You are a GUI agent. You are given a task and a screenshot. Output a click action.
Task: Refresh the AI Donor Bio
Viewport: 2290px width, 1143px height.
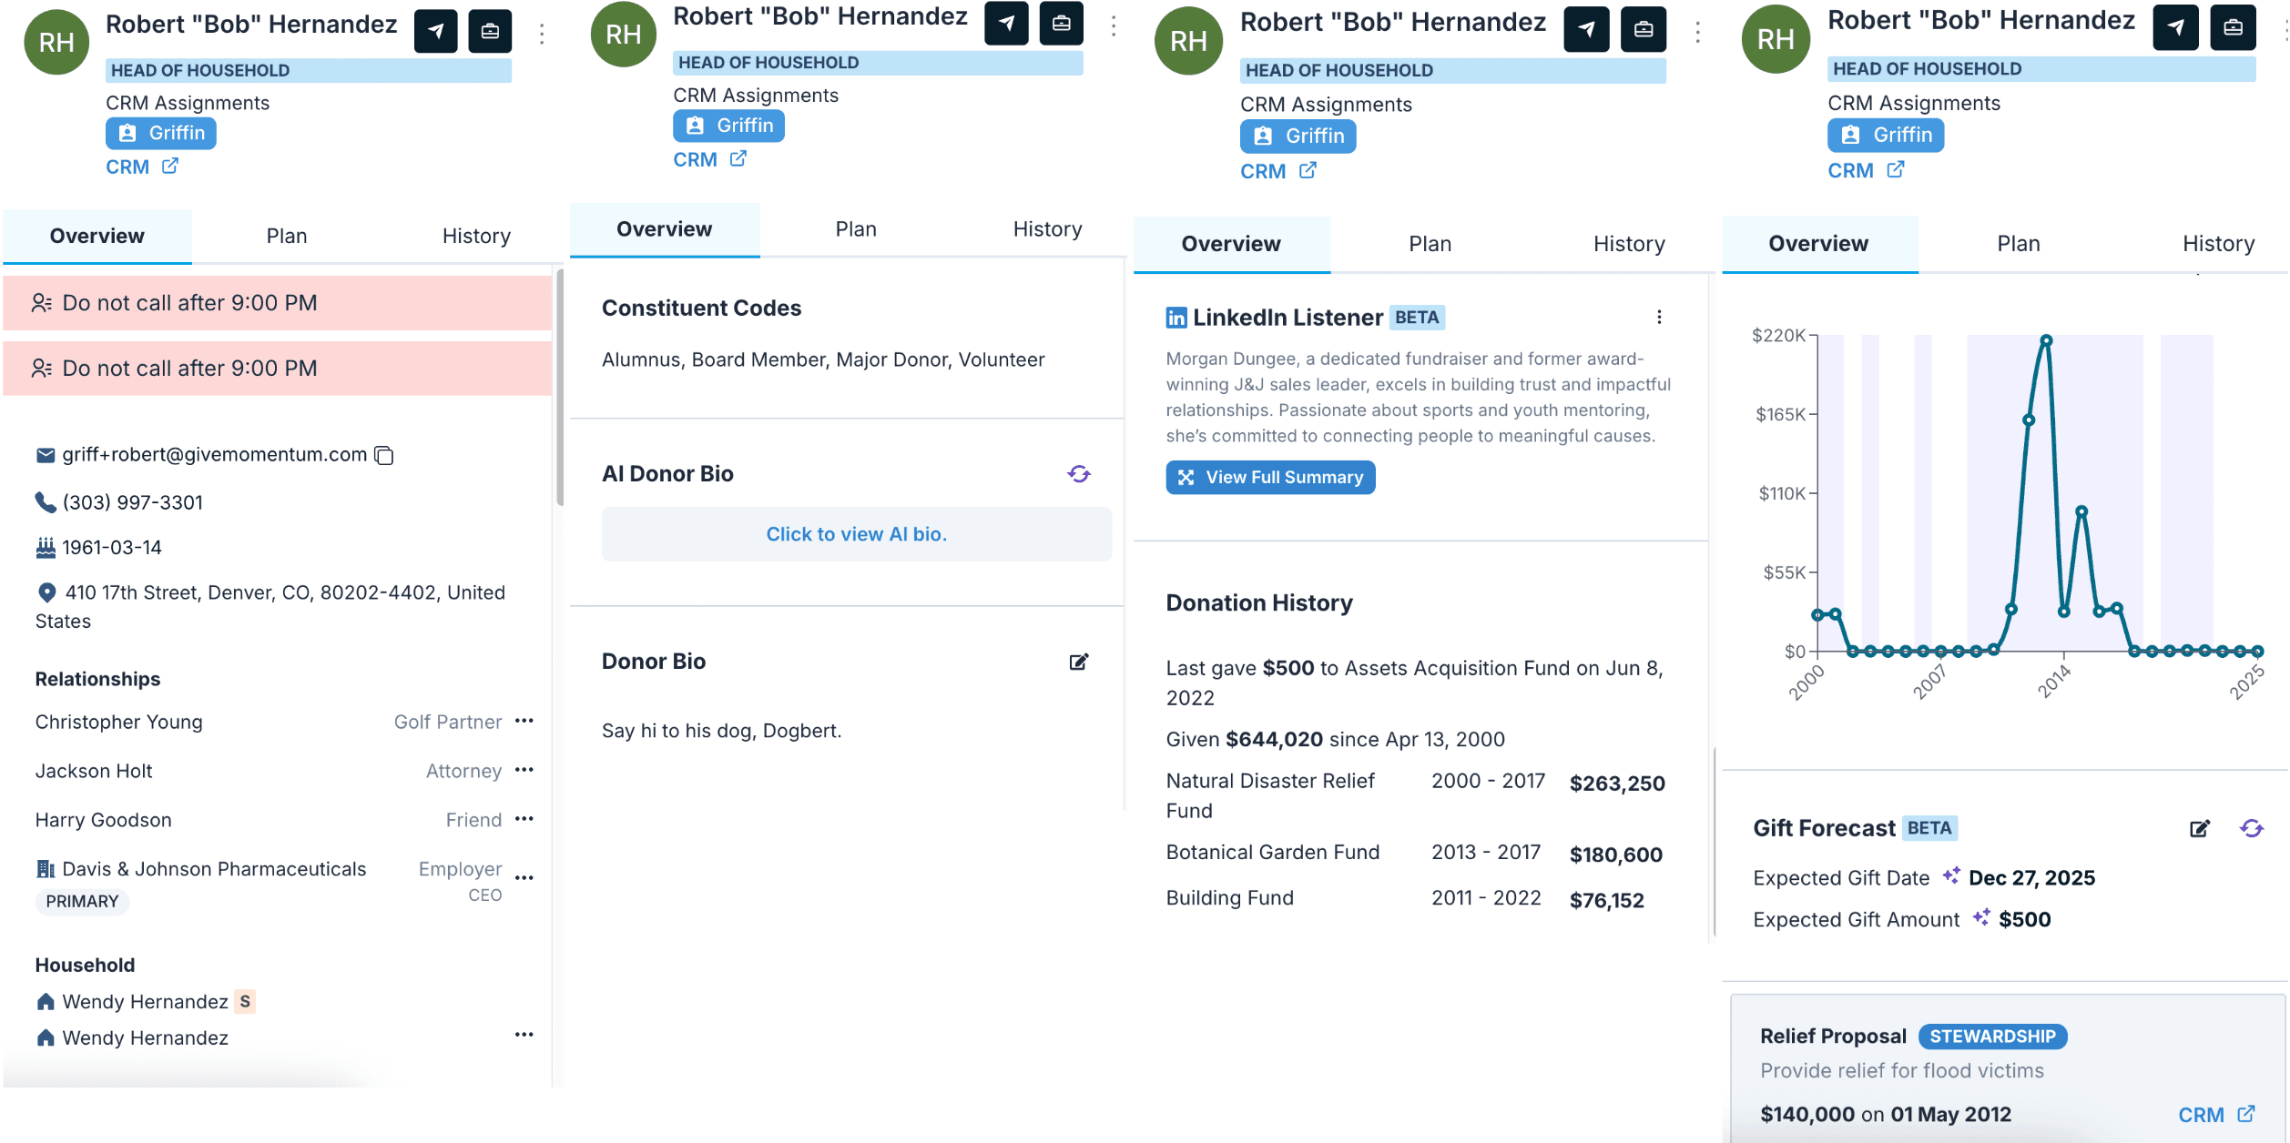coord(1079,474)
